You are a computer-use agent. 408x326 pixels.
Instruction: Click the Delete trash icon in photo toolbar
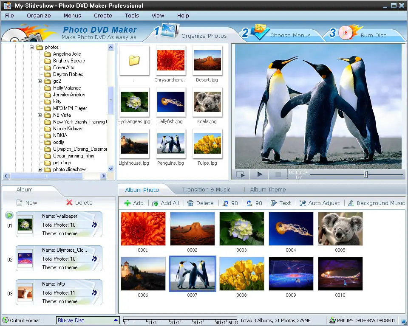190,203
